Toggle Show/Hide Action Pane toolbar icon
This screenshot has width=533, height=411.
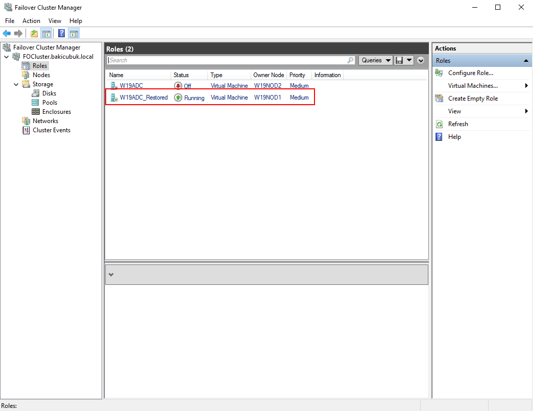[x=74, y=33]
